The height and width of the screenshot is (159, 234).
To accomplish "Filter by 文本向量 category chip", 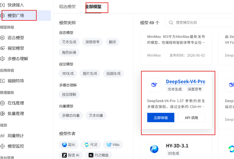I will point(96,116).
